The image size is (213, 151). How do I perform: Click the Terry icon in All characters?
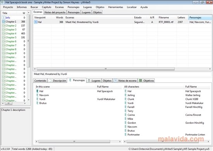[x=125, y=111]
